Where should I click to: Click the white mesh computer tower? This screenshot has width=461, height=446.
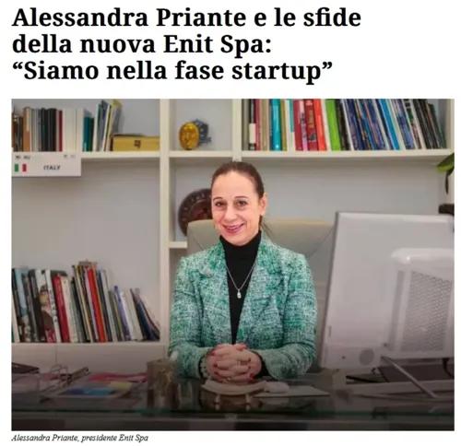422,302
